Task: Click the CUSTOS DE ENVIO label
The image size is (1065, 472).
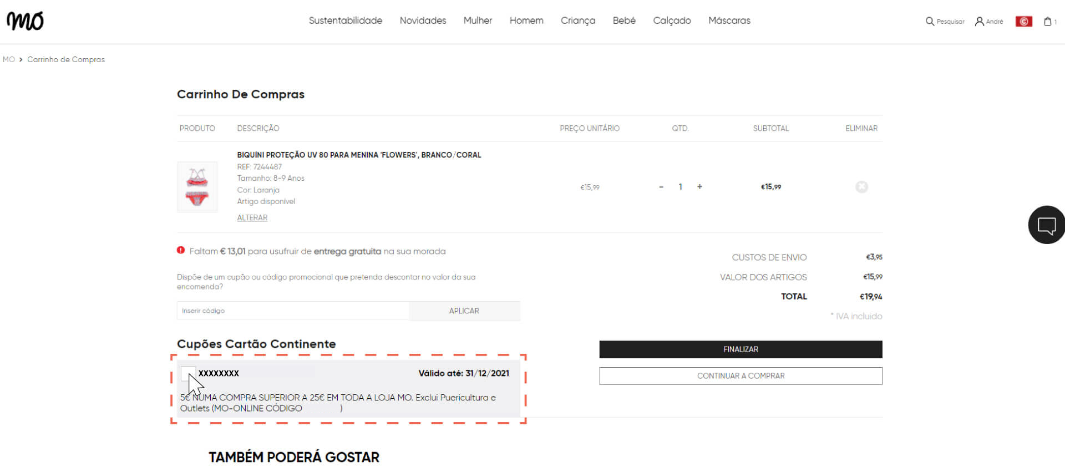Action: pos(769,257)
